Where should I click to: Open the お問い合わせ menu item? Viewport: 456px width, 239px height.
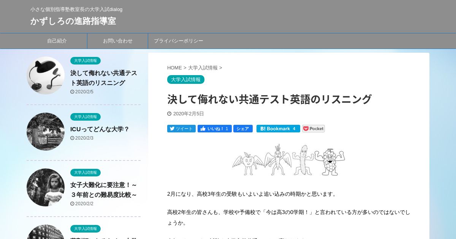(118, 41)
